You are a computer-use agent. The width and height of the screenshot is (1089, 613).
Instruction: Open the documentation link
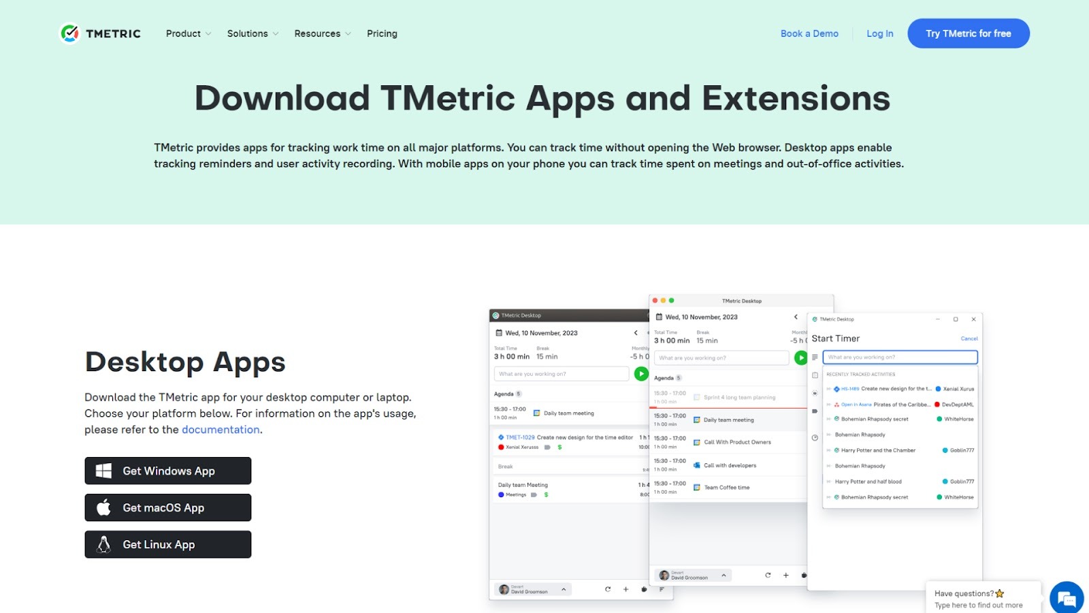coord(221,429)
